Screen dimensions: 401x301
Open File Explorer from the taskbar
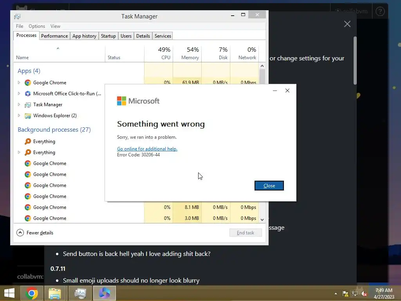click(x=55, y=293)
